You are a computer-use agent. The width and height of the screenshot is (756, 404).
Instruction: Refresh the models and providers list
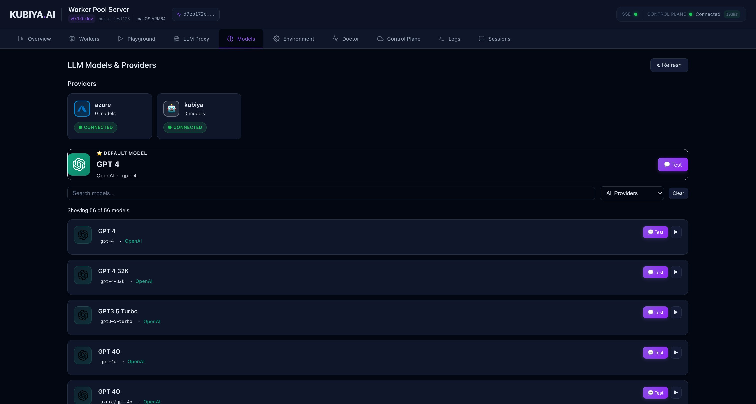(x=669, y=65)
